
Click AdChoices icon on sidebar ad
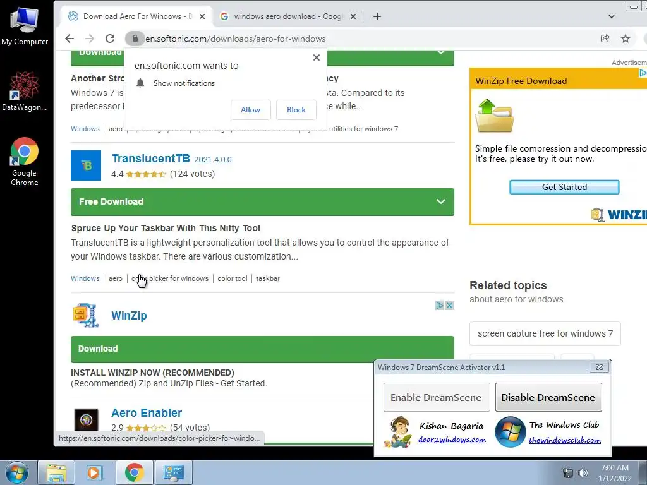(x=643, y=73)
